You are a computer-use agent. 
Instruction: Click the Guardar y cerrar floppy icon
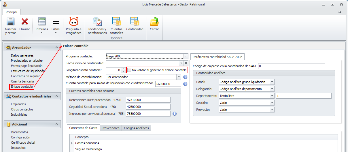point(11,22)
